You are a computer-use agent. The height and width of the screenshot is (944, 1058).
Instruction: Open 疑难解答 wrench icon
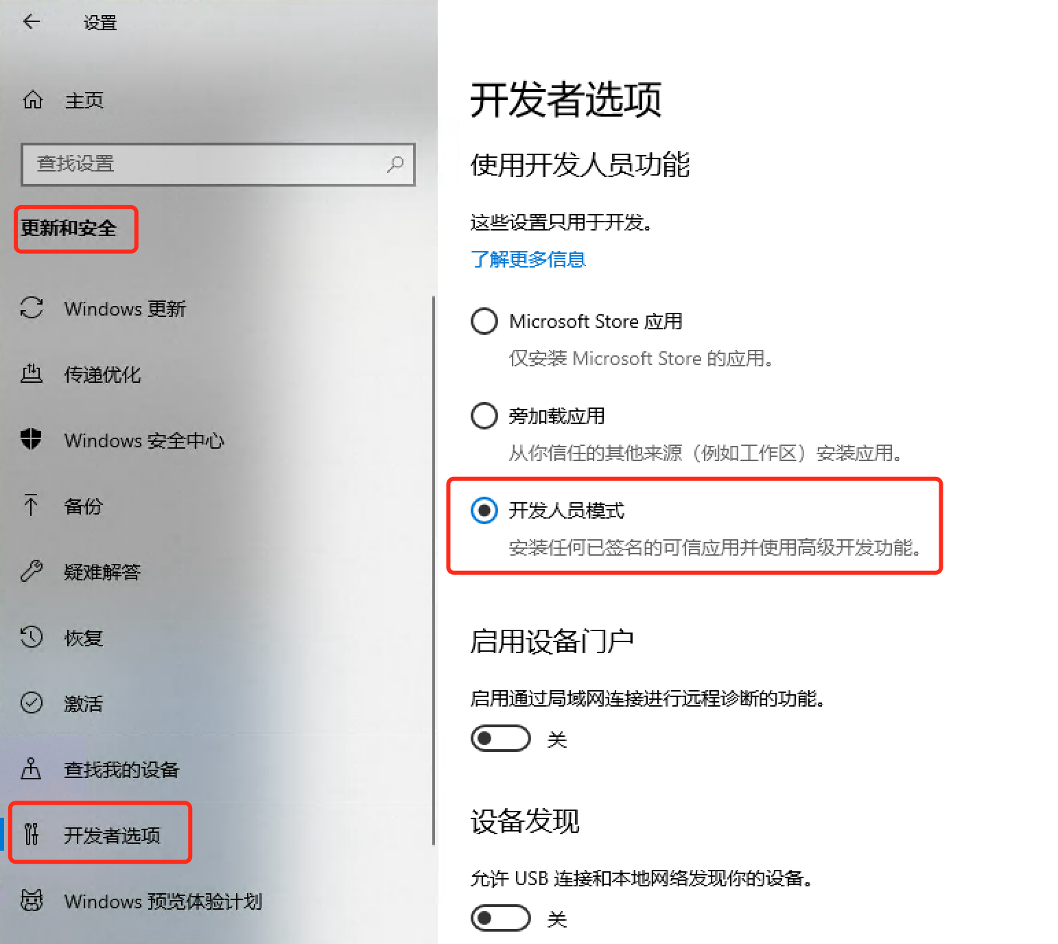point(32,571)
